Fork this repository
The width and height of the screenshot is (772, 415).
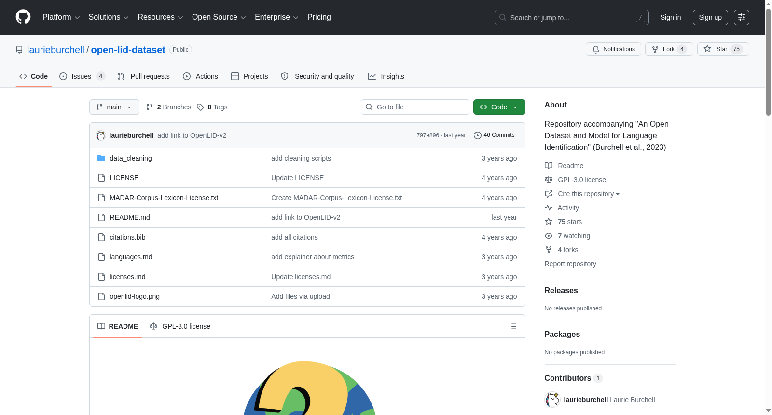tap(669, 49)
